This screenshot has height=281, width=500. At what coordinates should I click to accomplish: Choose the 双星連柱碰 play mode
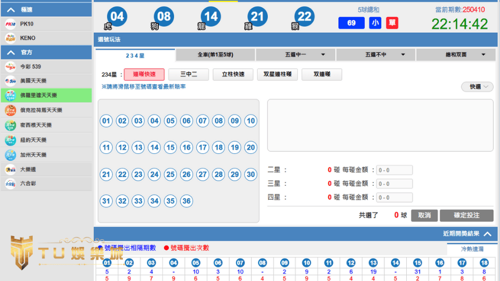[x=278, y=74]
